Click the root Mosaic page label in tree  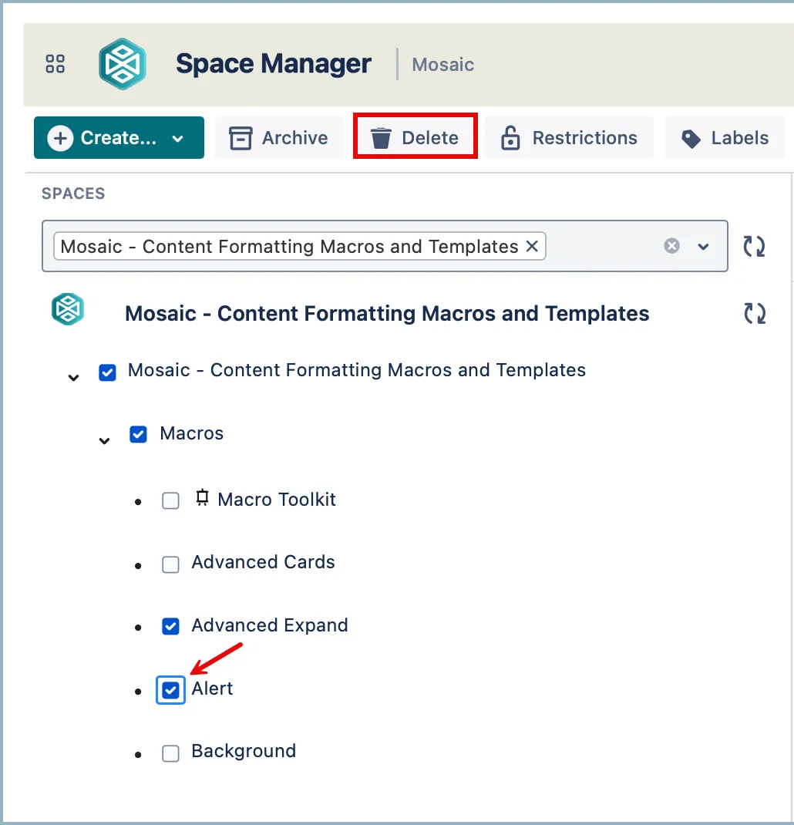[357, 370]
